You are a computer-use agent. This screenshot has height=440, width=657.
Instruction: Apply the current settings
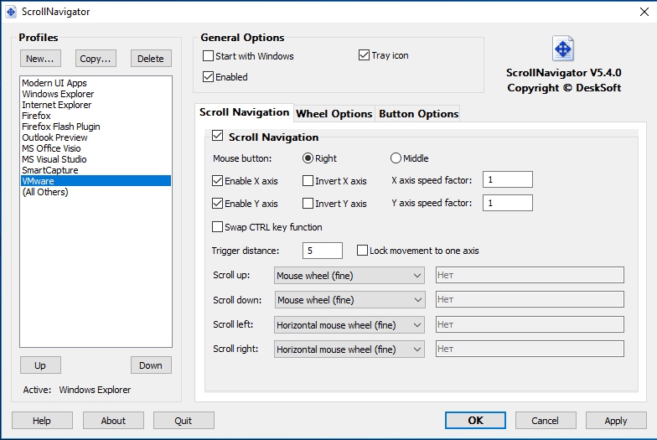pyautogui.click(x=616, y=421)
